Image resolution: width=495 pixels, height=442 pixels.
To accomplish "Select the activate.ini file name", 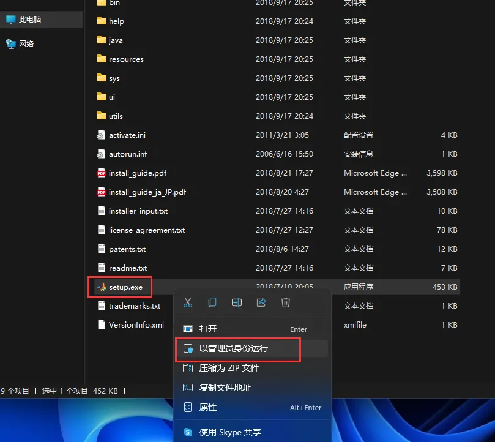I will [127, 135].
